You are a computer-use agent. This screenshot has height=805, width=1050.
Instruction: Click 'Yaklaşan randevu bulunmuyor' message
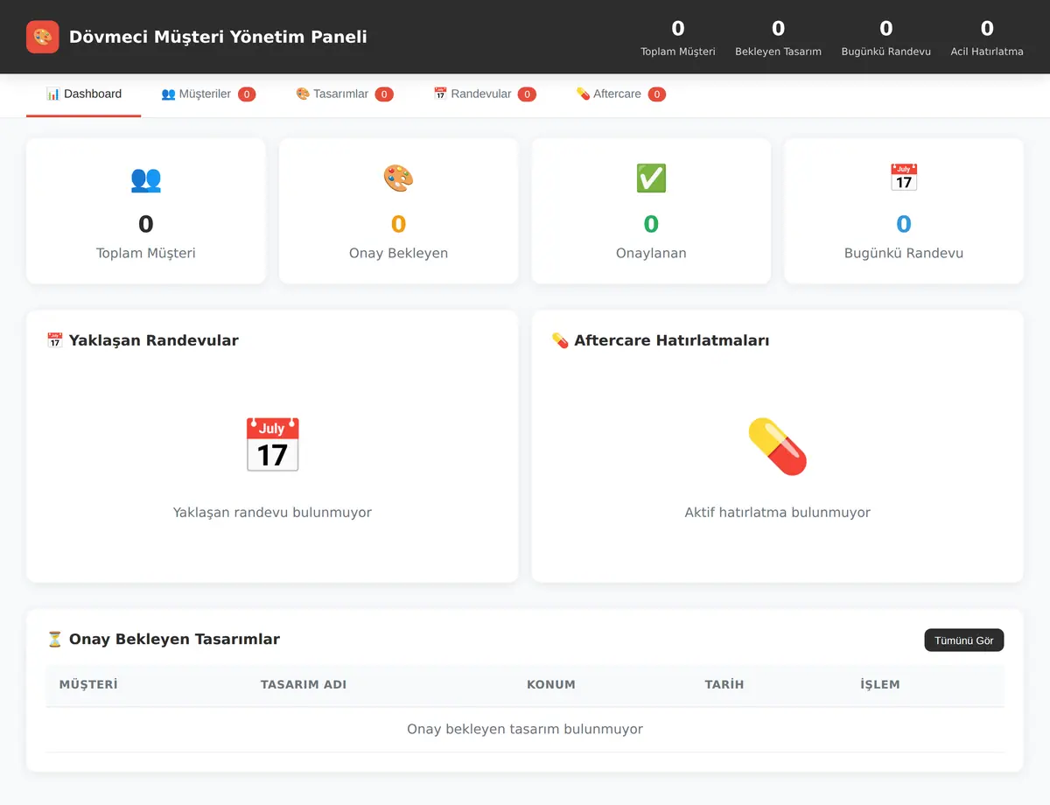(272, 512)
